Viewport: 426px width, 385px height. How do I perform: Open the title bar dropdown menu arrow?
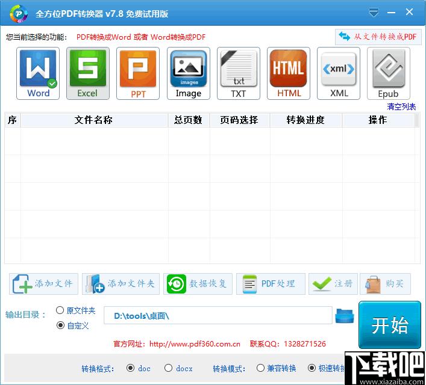coord(374,13)
